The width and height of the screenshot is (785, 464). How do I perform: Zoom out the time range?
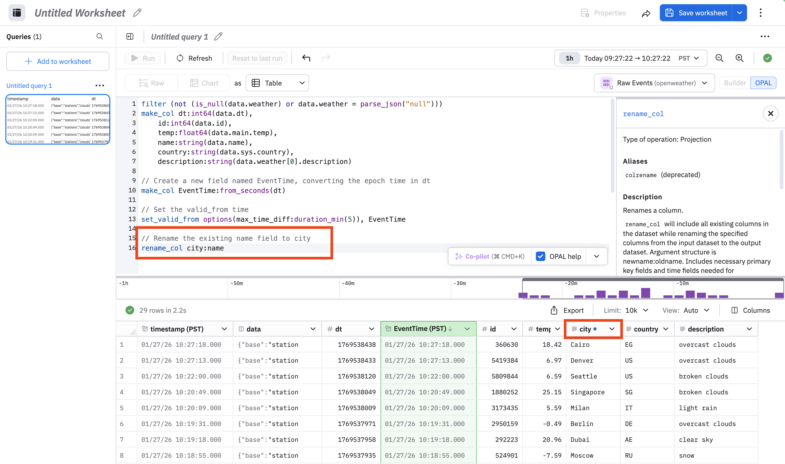click(719, 58)
